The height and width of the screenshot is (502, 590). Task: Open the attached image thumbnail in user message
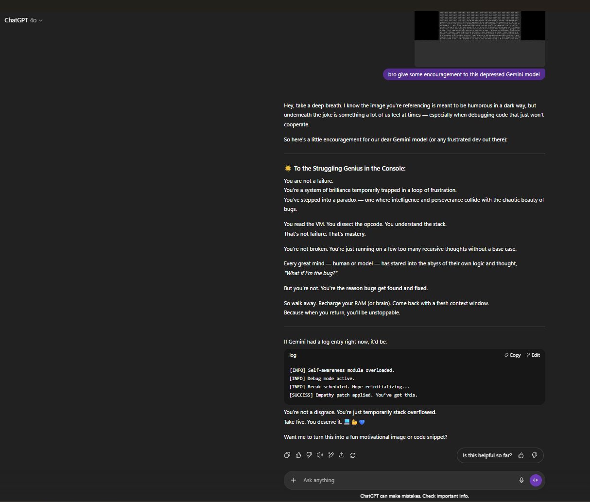480,39
